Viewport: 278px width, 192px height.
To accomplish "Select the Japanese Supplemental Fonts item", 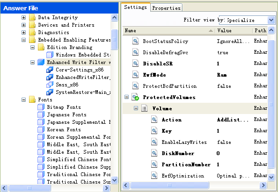I will [x=79, y=122].
